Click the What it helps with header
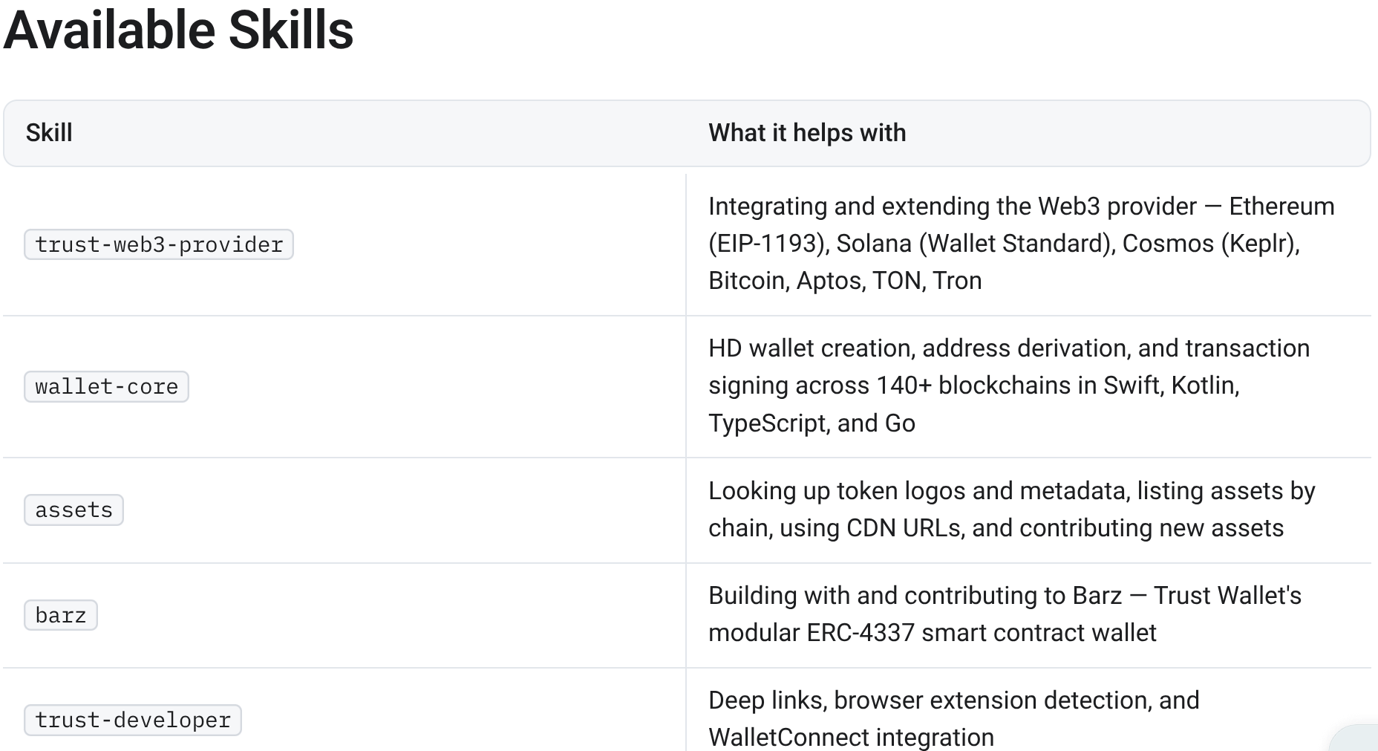Image resolution: width=1378 pixels, height=751 pixels. coord(806,133)
